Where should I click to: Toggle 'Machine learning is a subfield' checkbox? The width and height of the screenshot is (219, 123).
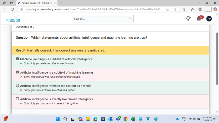tap(17, 59)
